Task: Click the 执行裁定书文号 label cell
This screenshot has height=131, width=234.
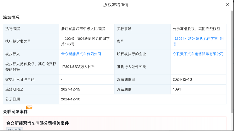Action: (x=31, y=41)
